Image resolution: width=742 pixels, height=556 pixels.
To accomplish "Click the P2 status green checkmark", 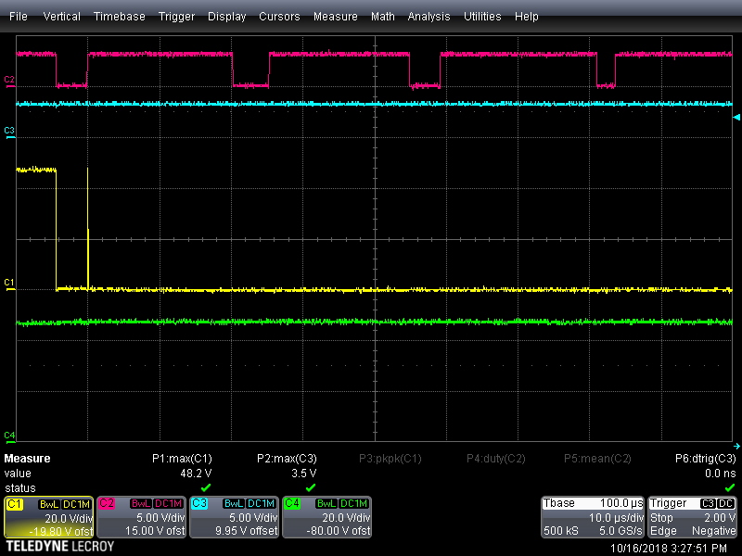I will [x=311, y=487].
